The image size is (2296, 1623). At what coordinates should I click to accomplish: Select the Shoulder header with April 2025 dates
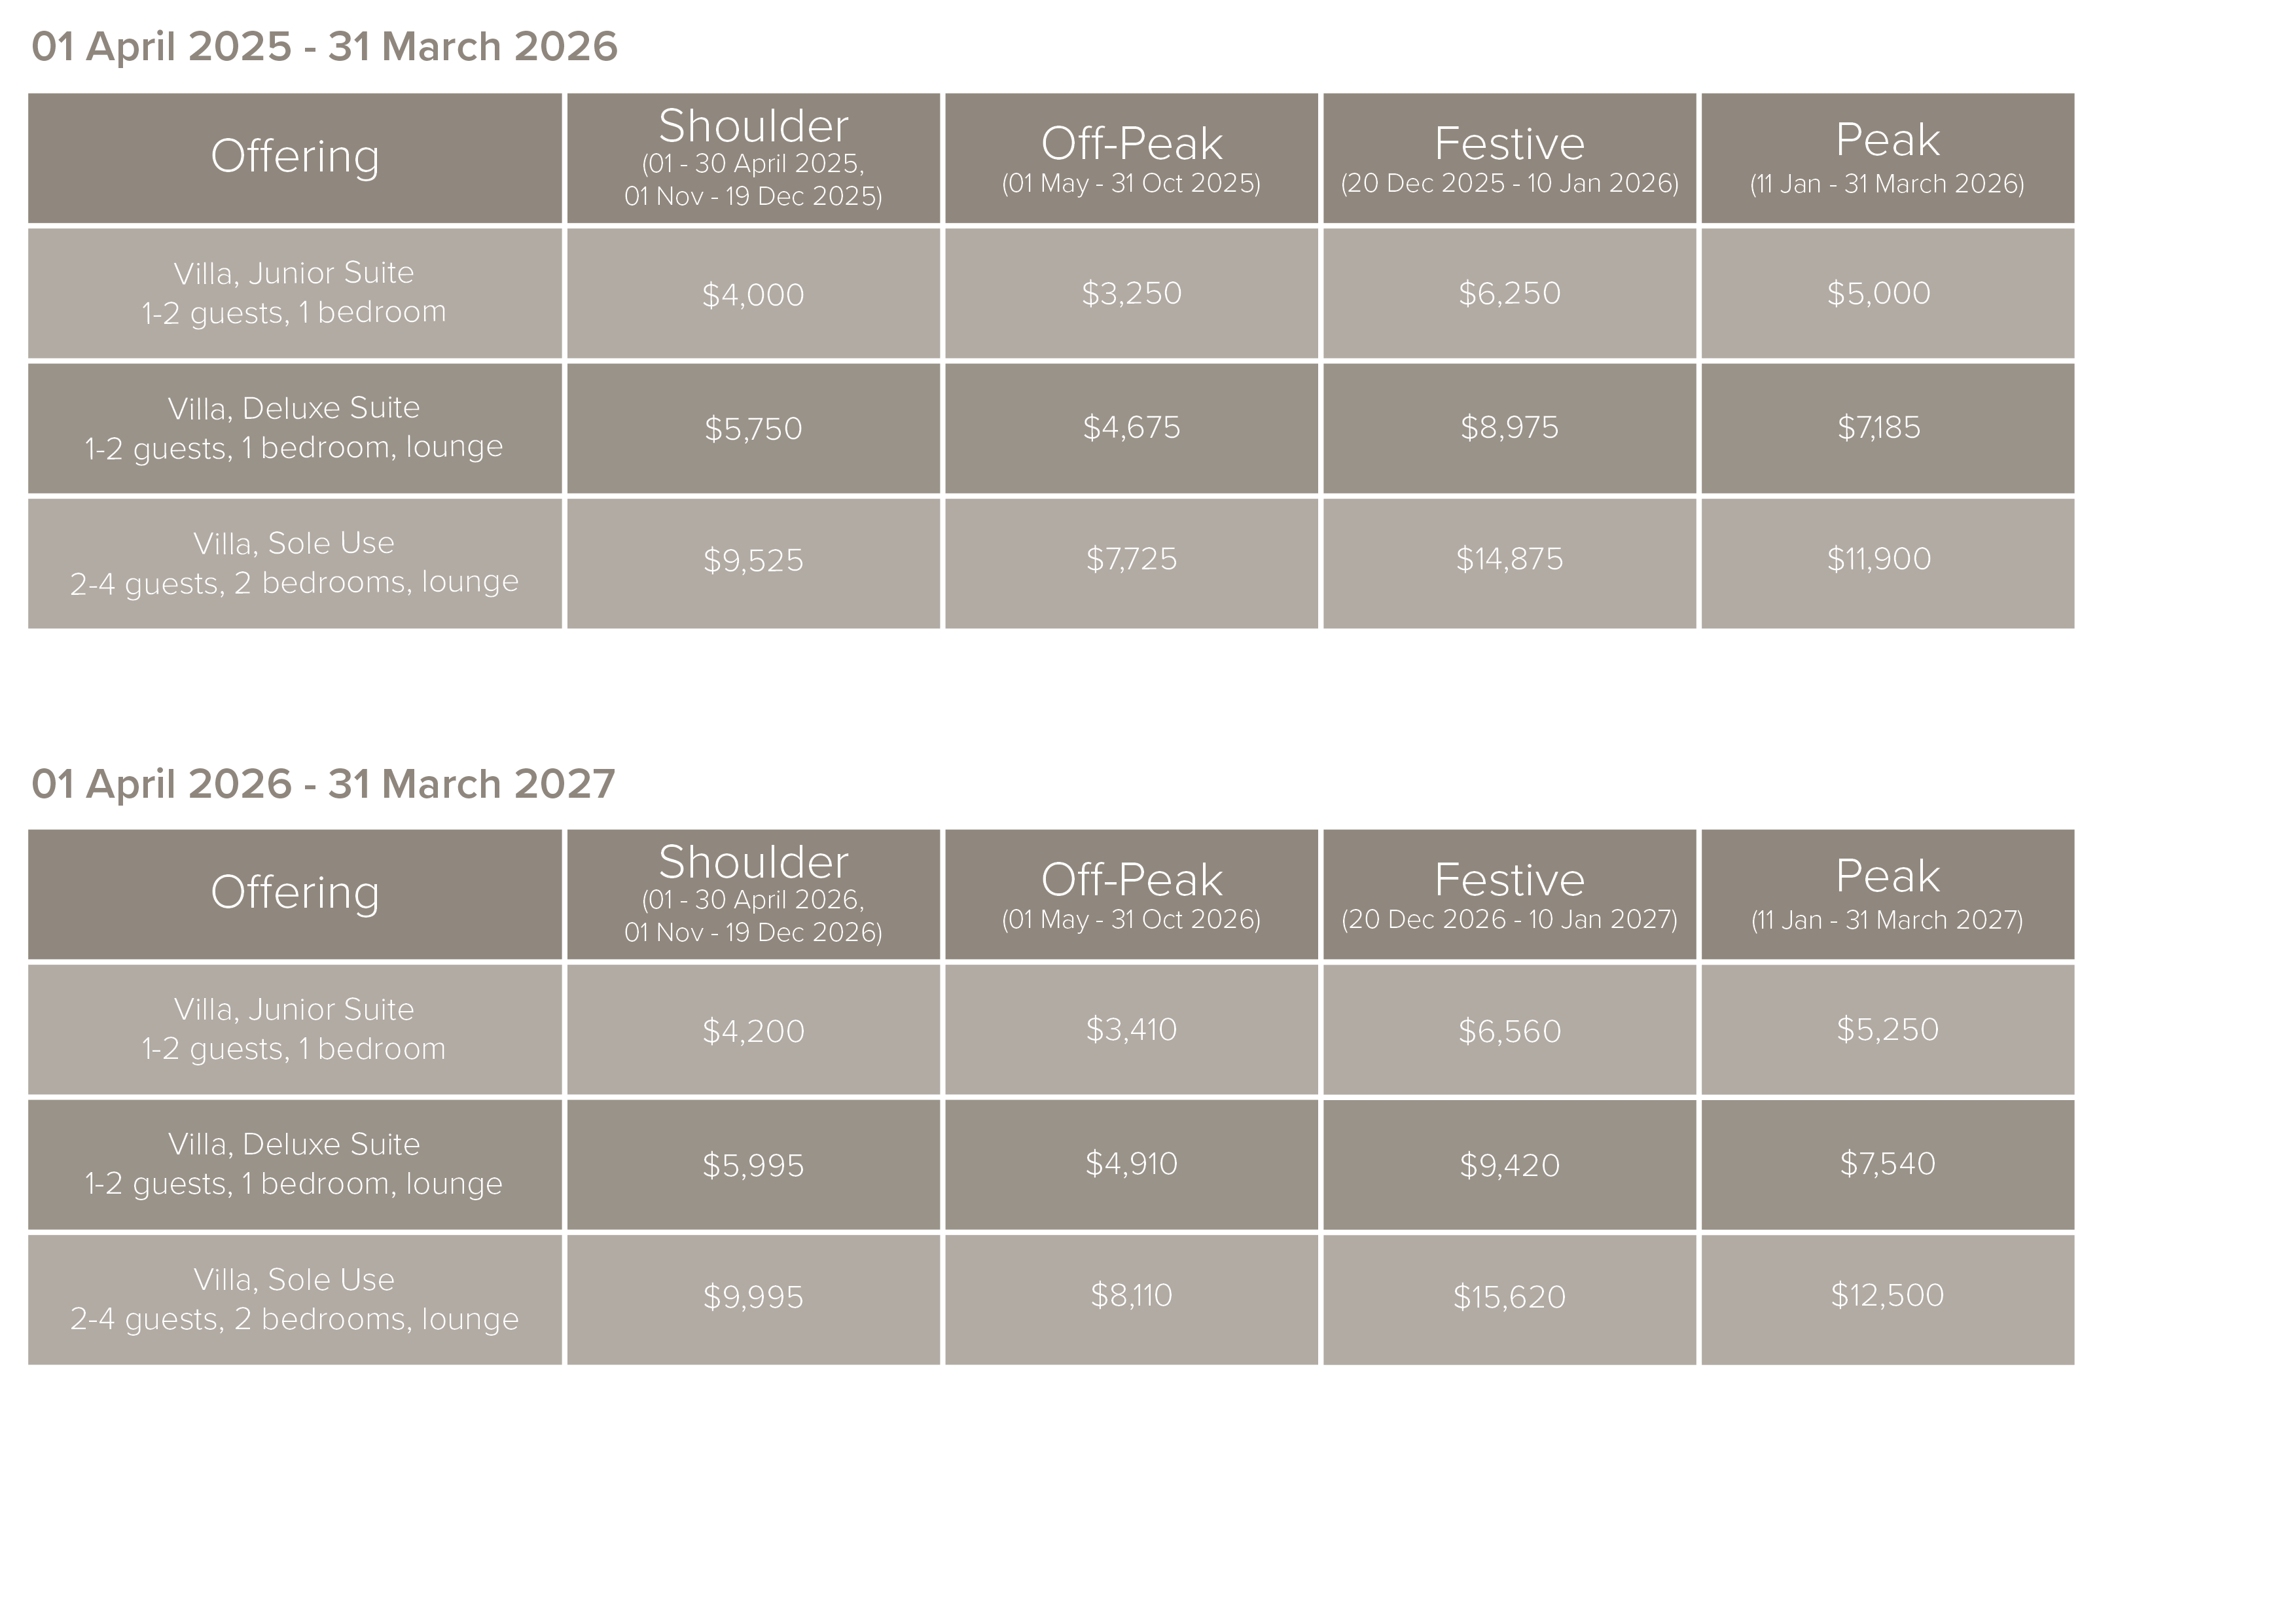coord(753,157)
